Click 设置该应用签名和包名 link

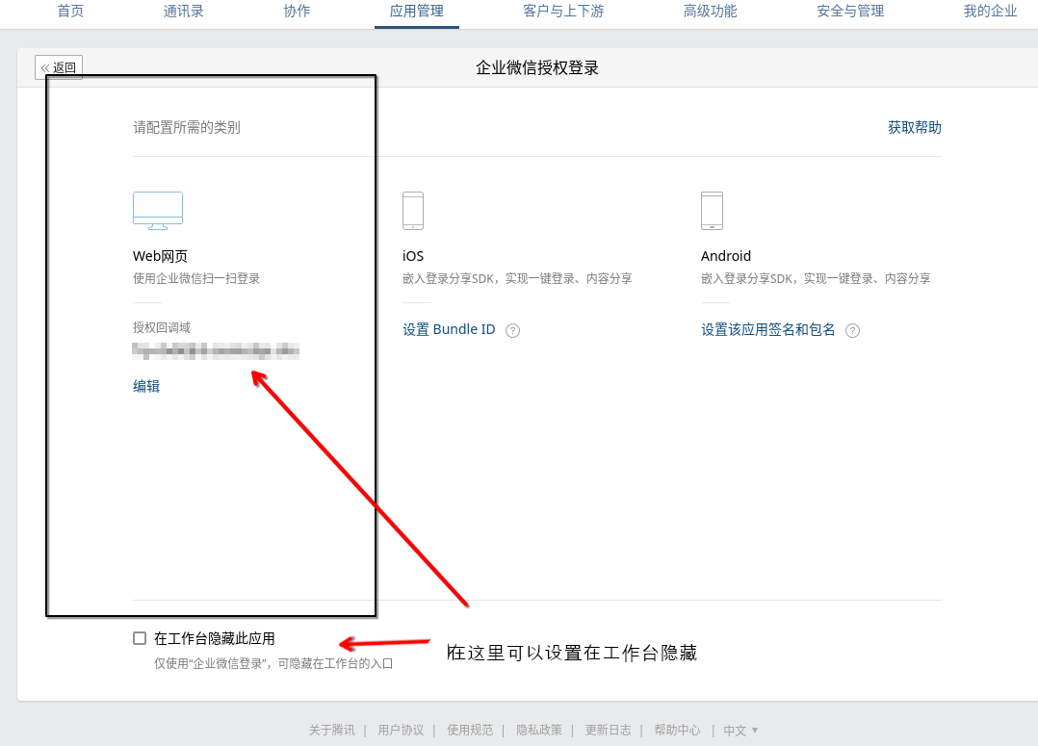tap(767, 329)
